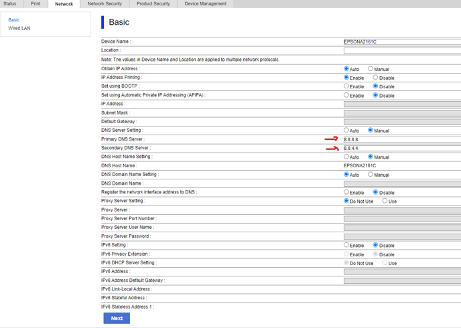Enable registering network interface address to DNS

point(346,192)
